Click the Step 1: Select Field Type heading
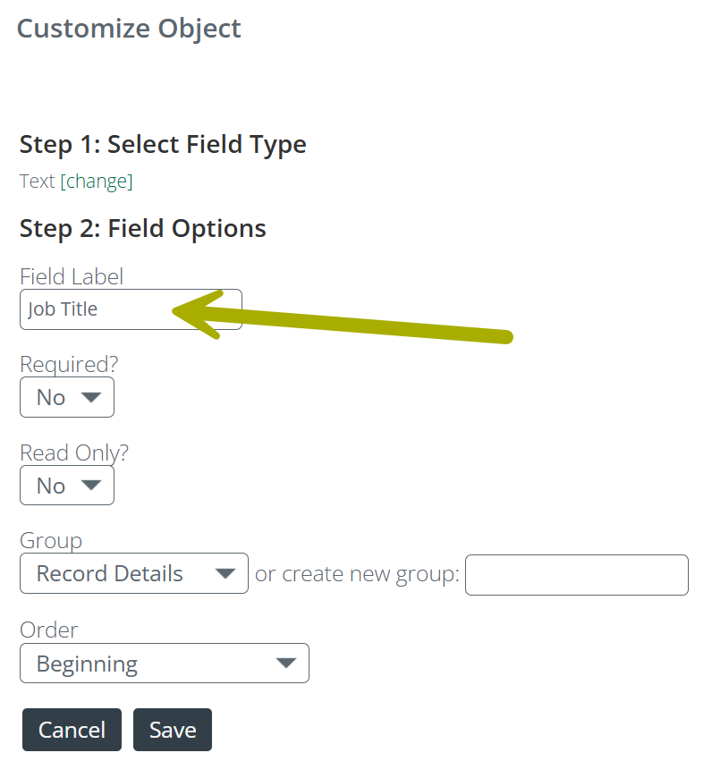This screenshot has height=778, width=712. pos(163,144)
